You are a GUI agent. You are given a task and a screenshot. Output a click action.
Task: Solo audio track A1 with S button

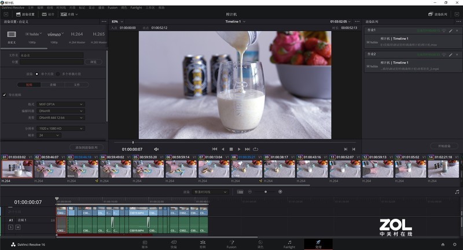[x=10, y=227]
